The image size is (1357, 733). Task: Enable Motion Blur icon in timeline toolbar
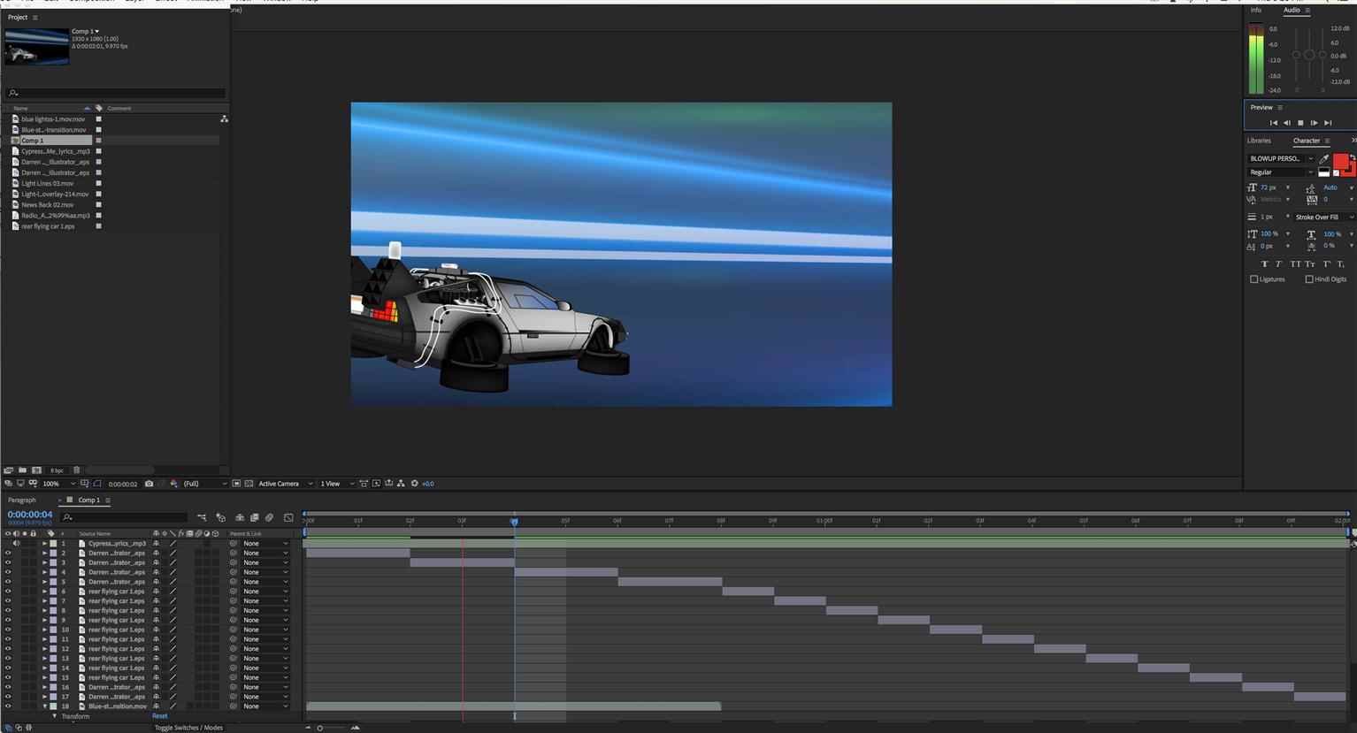pyautogui.click(x=269, y=517)
